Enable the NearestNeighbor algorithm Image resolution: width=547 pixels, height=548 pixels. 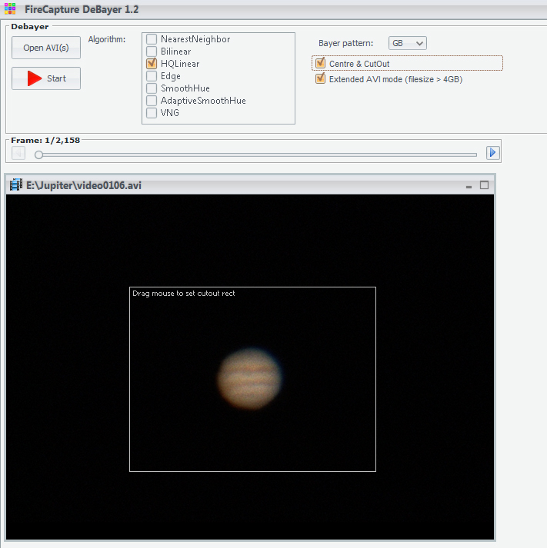[x=152, y=39]
